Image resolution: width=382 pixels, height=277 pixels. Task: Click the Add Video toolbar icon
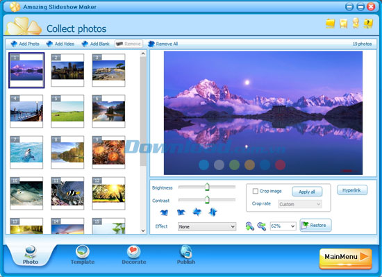[x=49, y=44]
